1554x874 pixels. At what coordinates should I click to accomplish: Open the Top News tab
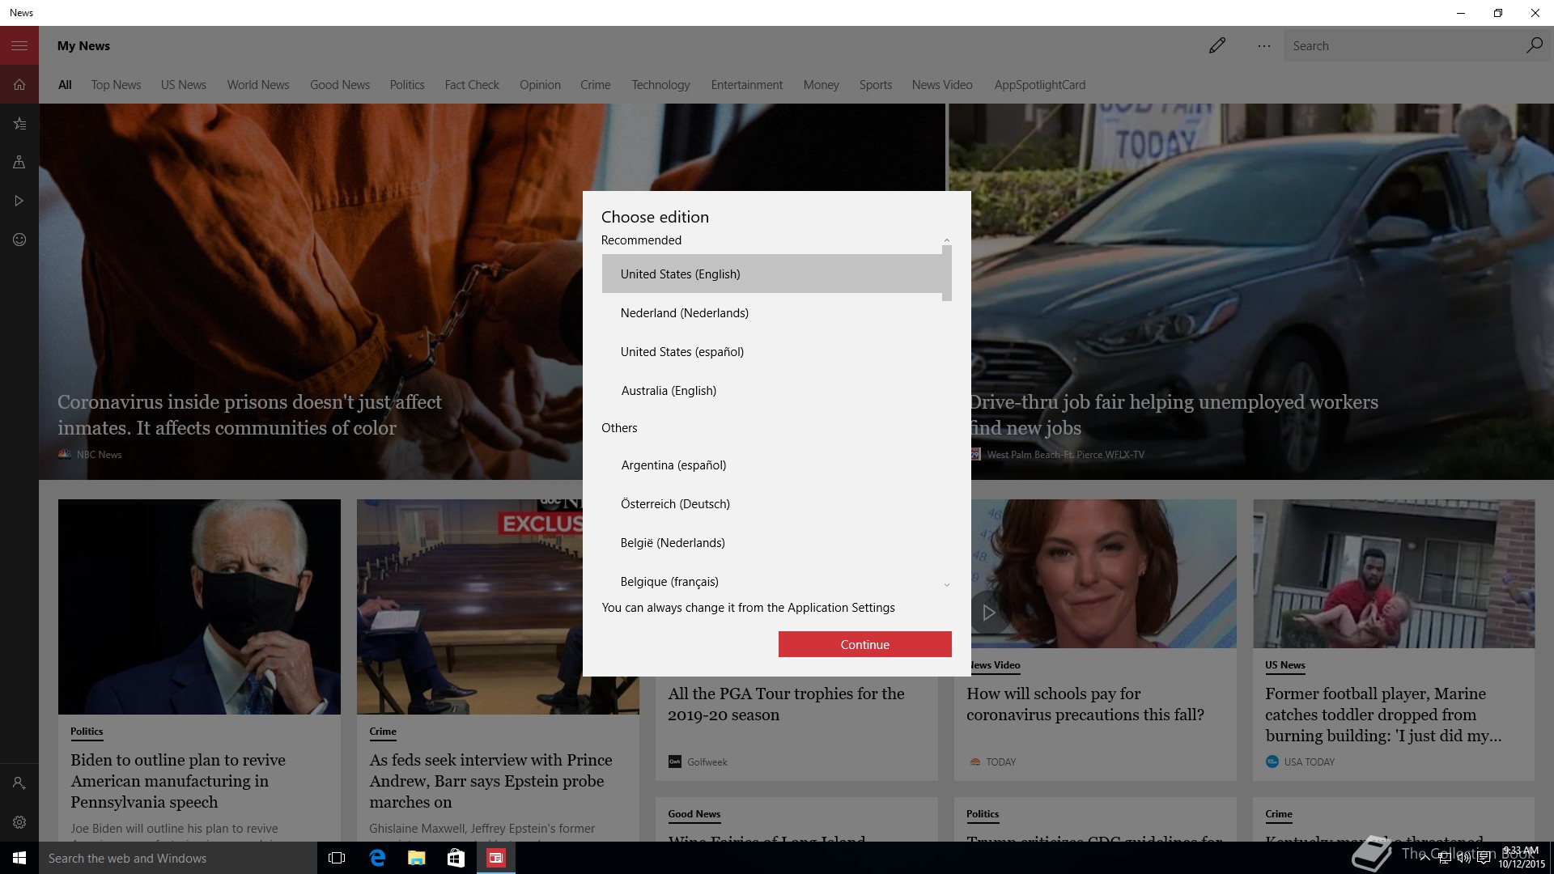tap(116, 85)
